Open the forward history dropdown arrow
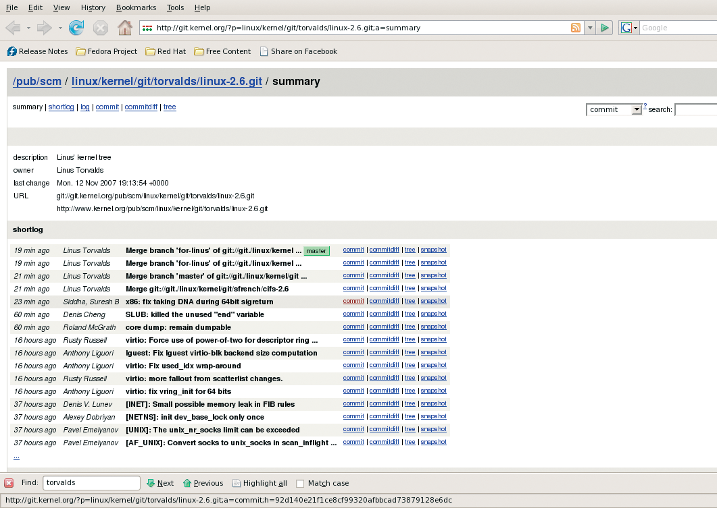The height and width of the screenshot is (508, 717). tap(60, 28)
